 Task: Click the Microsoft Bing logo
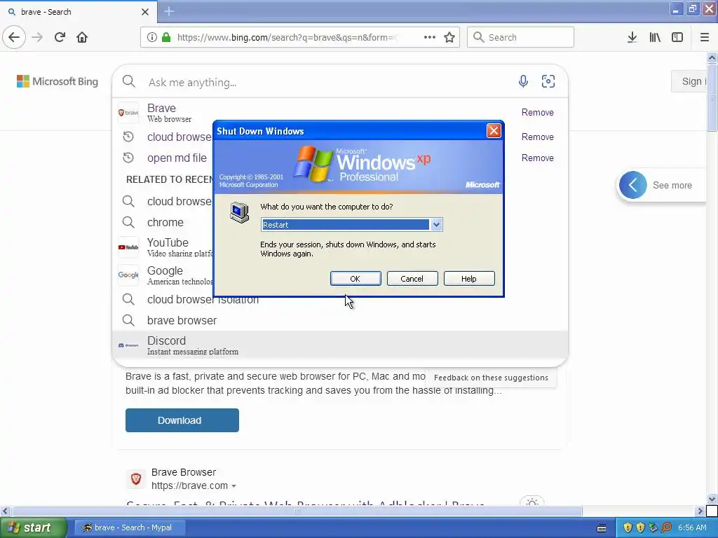(57, 81)
